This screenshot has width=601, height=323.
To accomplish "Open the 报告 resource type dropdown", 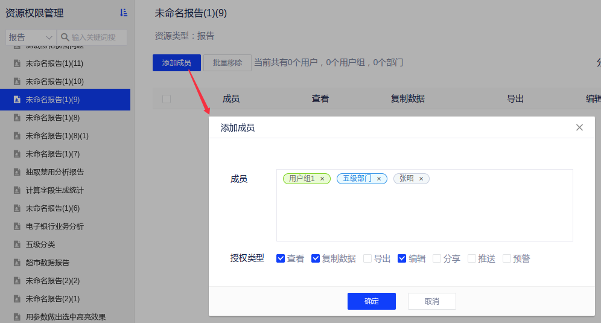I will (31, 37).
